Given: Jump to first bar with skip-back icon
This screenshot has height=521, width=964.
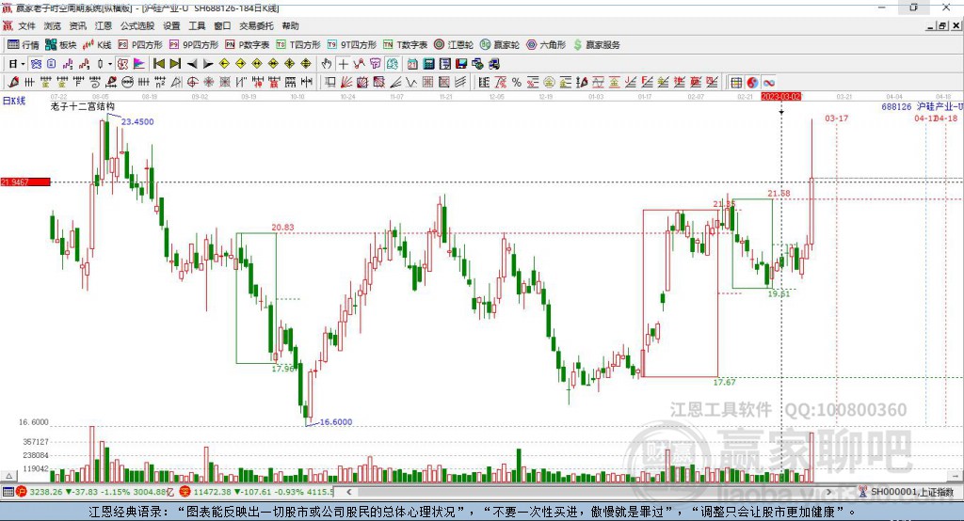Looking at the screenshot, I should (x=158, y=64).
